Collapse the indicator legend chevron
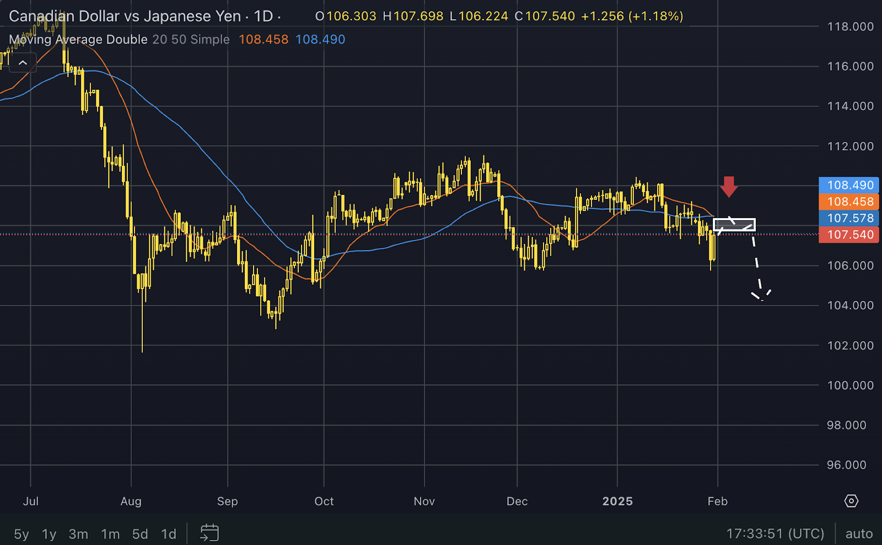The width and height of the screenshot is (882, 545). (23, 63)
